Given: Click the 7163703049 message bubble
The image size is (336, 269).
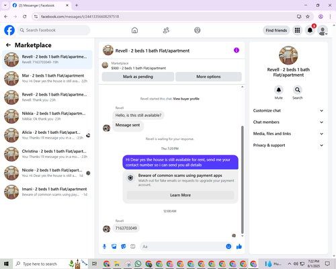Looking at the screenshot, I should (x=126, y=228).
